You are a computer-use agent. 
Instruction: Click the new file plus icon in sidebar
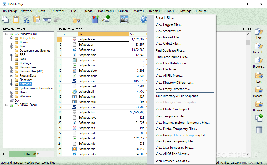click(x=259, y=118)
